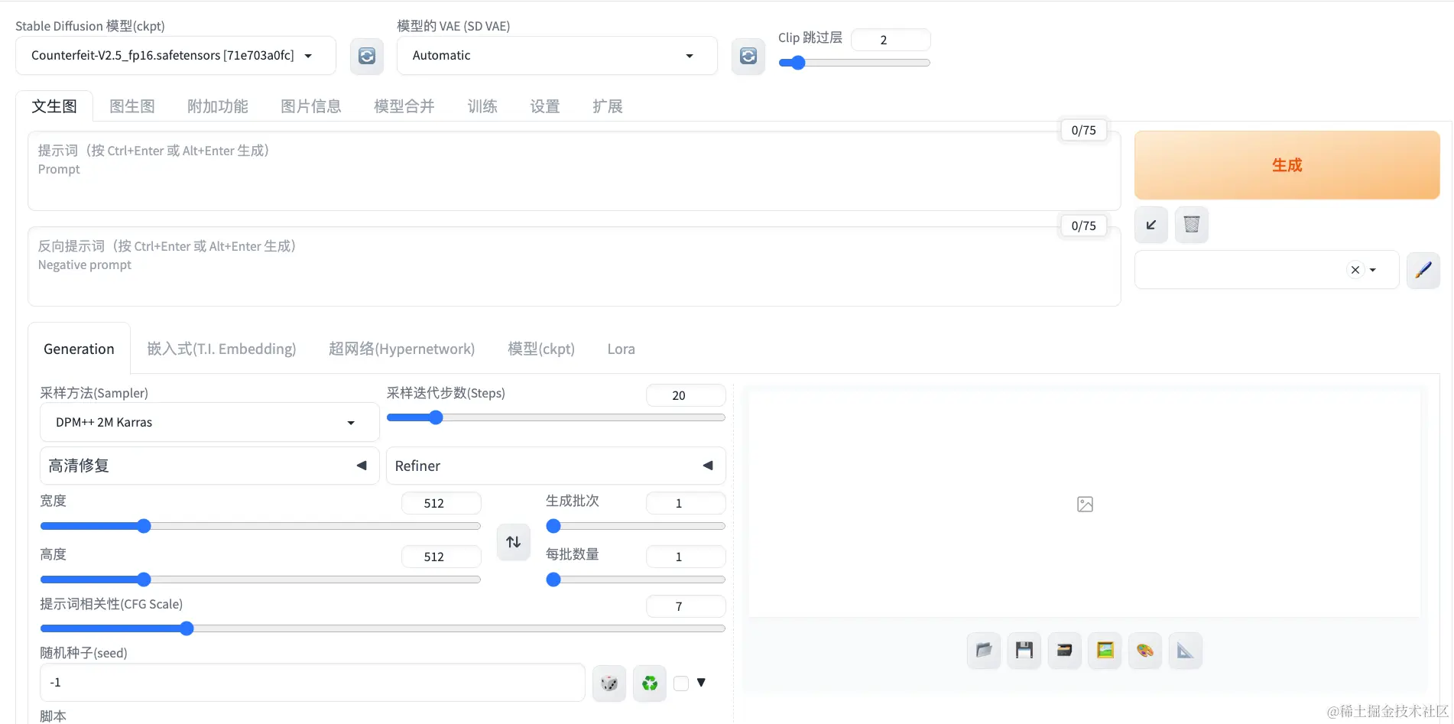Go to the 模型合并 tab
This screenshot has height=724, width=1454.
tap(404, 106)
